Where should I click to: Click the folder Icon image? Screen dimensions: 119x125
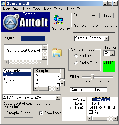coord(57,52)
